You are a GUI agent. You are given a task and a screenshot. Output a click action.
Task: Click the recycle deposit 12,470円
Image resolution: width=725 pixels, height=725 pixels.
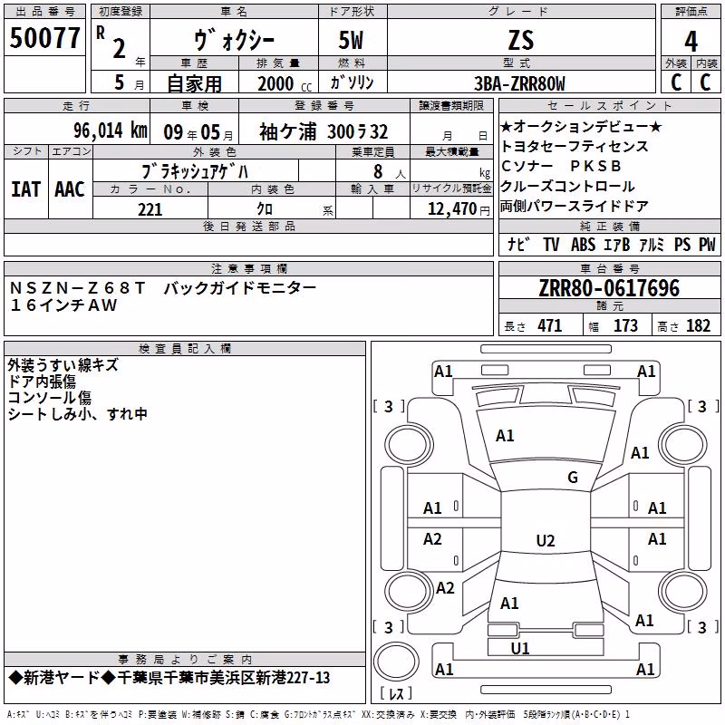click(459, 209)
